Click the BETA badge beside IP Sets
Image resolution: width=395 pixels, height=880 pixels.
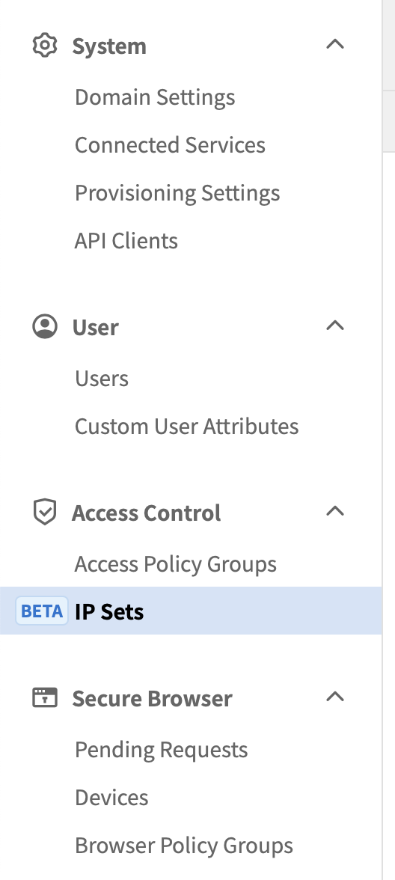[42, 611]
